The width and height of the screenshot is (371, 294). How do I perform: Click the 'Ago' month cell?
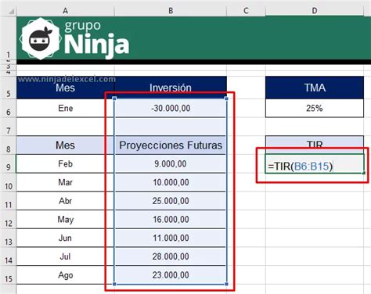pyautogui.click(x=65, y=275)
